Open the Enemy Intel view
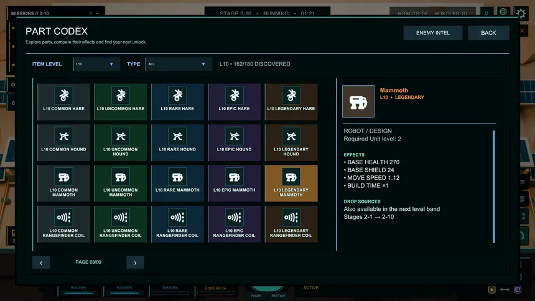 [x=432, y=33]
